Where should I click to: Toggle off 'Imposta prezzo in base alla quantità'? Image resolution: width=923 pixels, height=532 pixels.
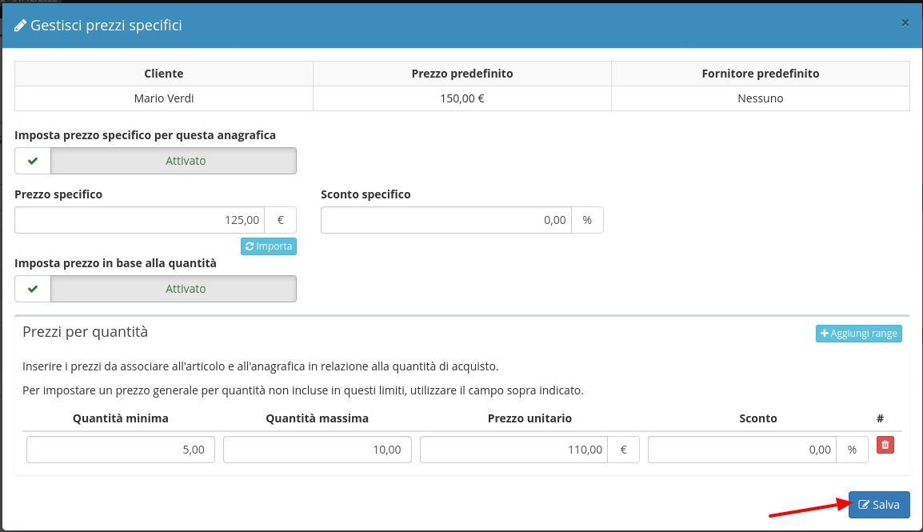173,289
